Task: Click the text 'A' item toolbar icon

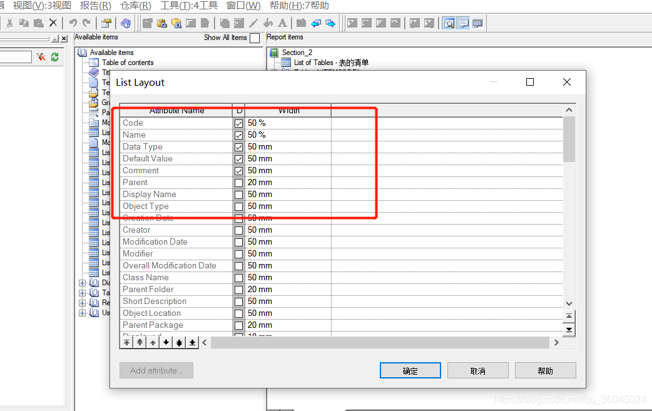Action: click(282, 23)
